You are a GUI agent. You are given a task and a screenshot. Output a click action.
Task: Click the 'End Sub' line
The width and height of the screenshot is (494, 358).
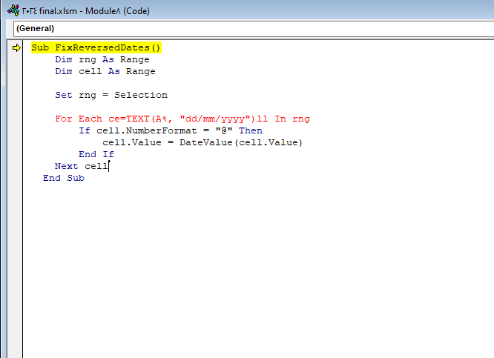click(64, 178)
